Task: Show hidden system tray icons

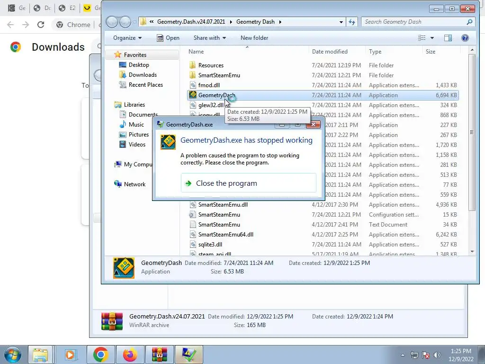Action: click(403, 355)
